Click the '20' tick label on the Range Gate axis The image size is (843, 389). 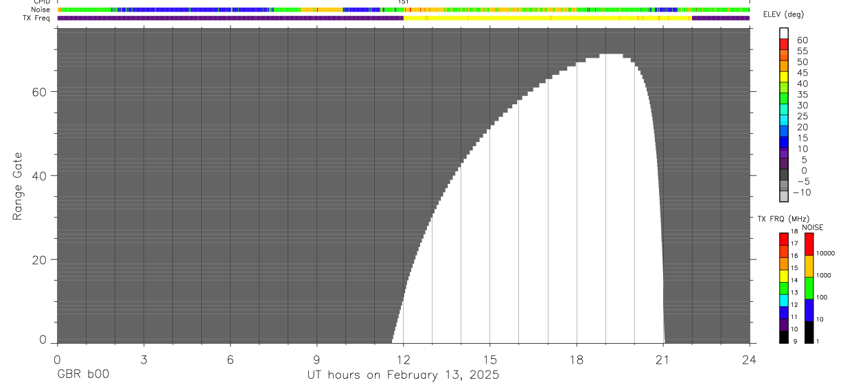(41, 260)
